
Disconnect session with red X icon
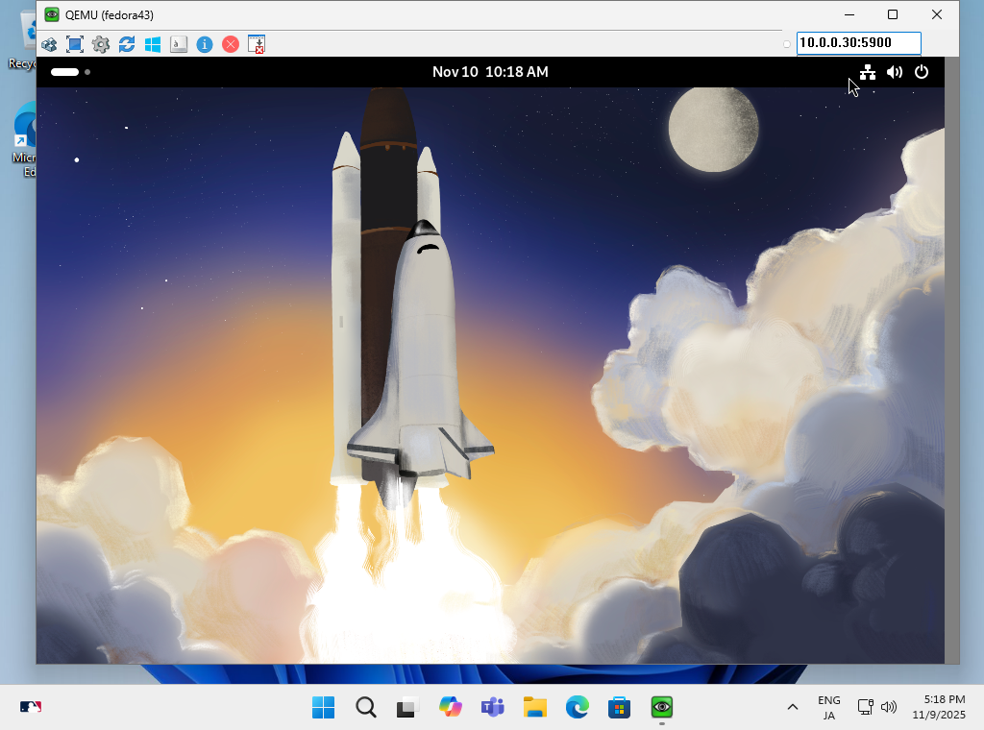pos(231,44)
